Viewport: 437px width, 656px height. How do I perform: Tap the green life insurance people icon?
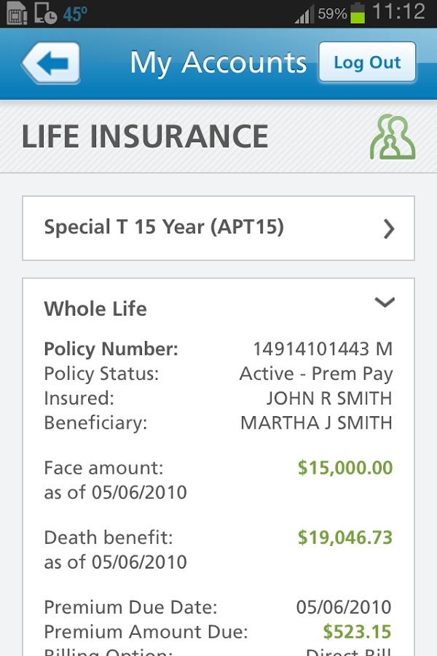pyautogui.click(x=393, y=137)
